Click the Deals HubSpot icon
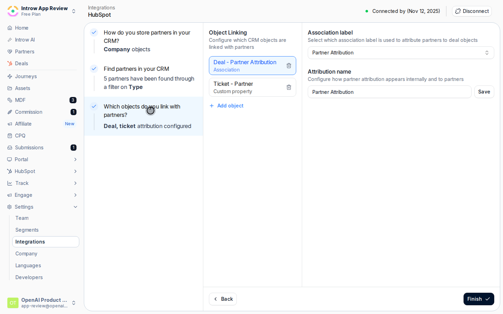Viewport: 503px width, 314px height. click(10, 63)
